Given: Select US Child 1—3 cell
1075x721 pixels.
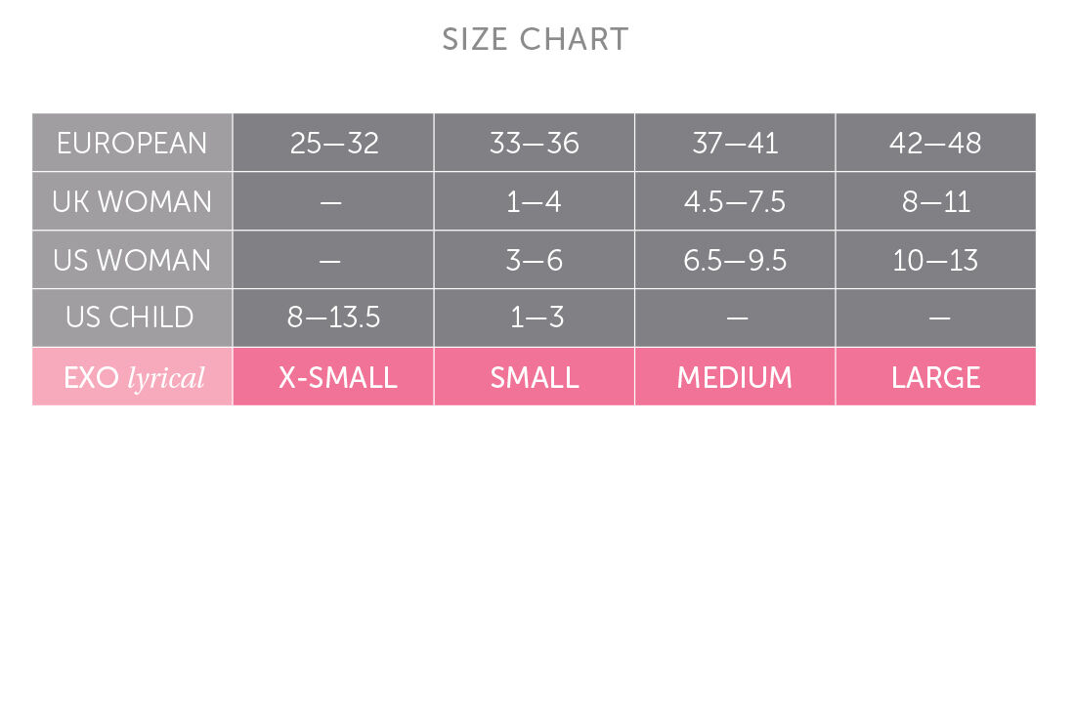Looking at the screenshot, I should click(535, 318).
